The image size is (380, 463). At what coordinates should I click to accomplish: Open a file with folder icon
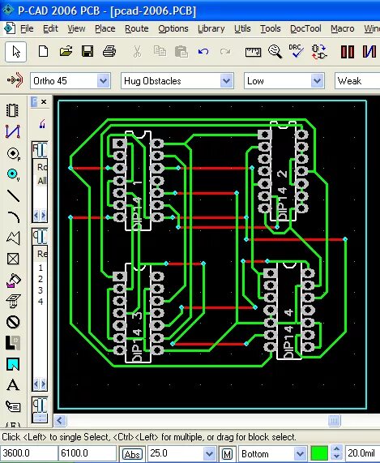tap(66, 51)
